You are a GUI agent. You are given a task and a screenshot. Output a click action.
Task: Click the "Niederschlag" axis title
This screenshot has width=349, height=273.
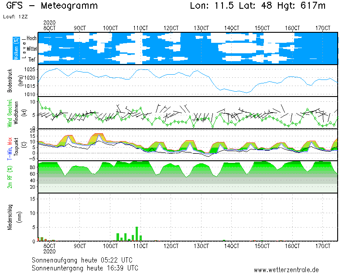pyautogui.click(x=10, y=217)
